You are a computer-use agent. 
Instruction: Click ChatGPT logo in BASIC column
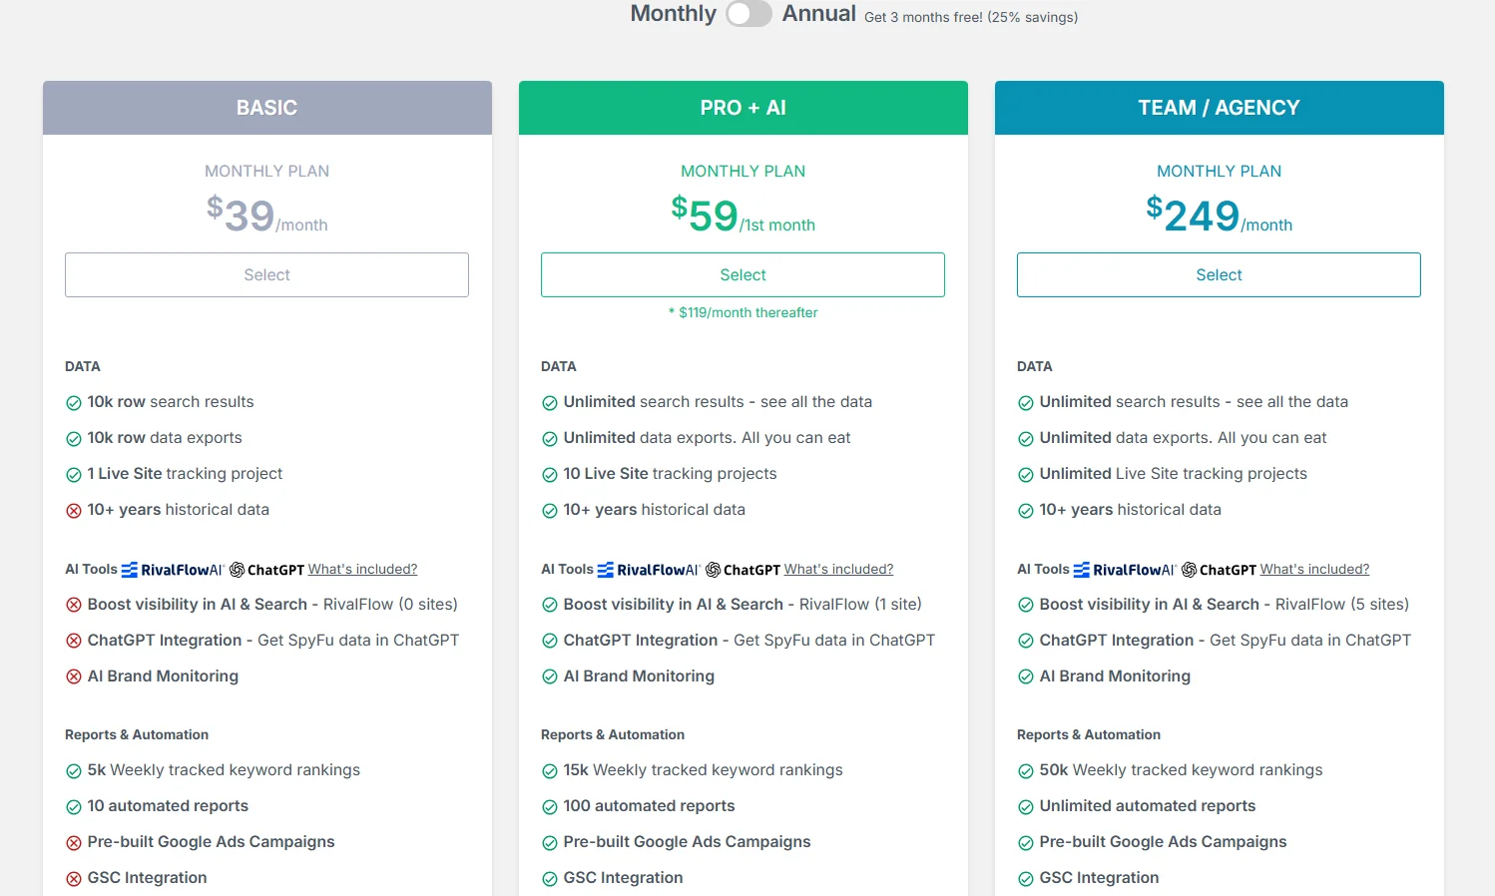[x=266, y=570]
